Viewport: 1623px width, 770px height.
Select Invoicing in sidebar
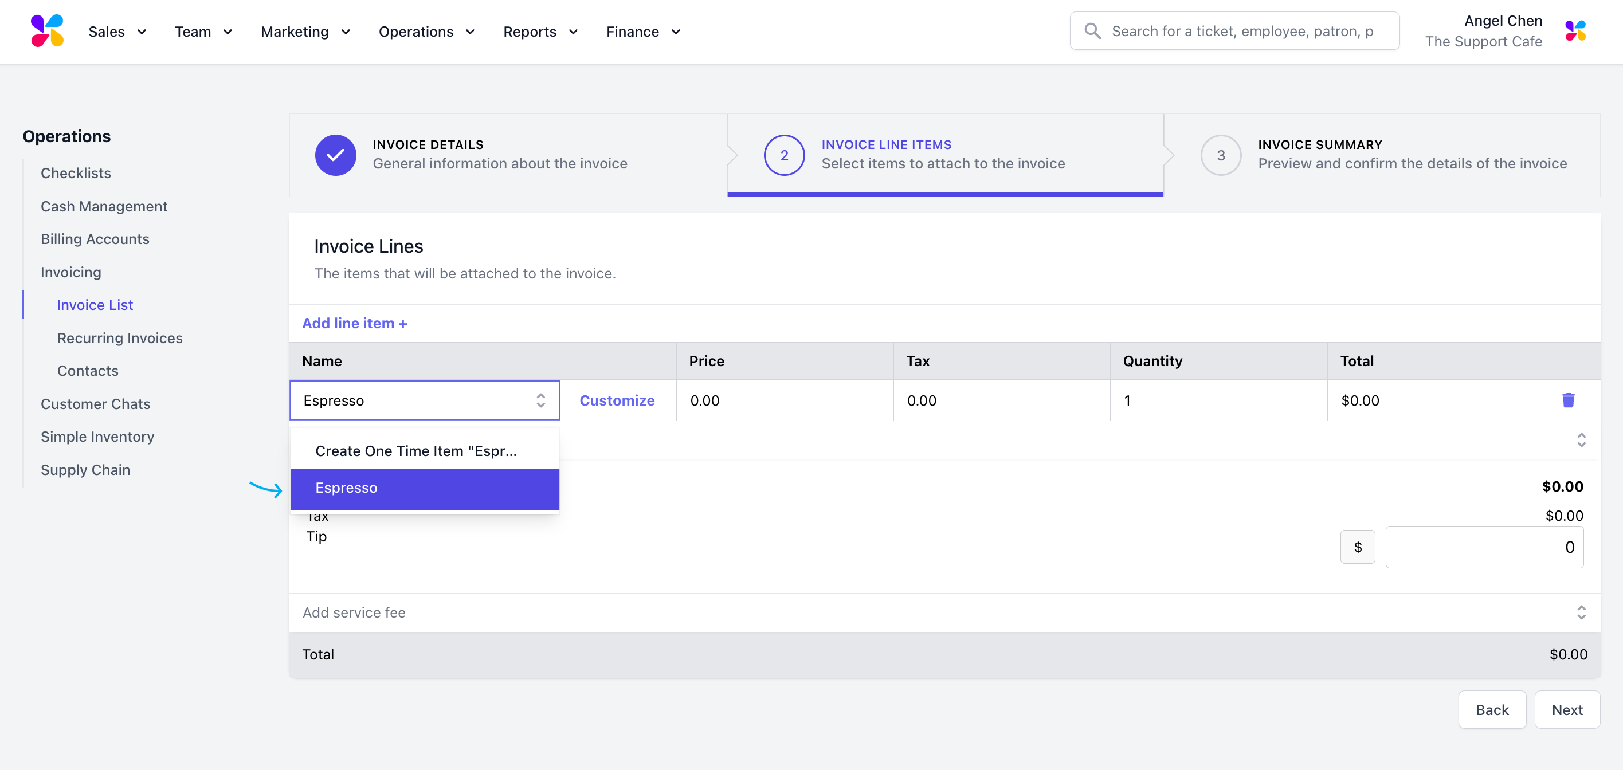pos(70,272)
